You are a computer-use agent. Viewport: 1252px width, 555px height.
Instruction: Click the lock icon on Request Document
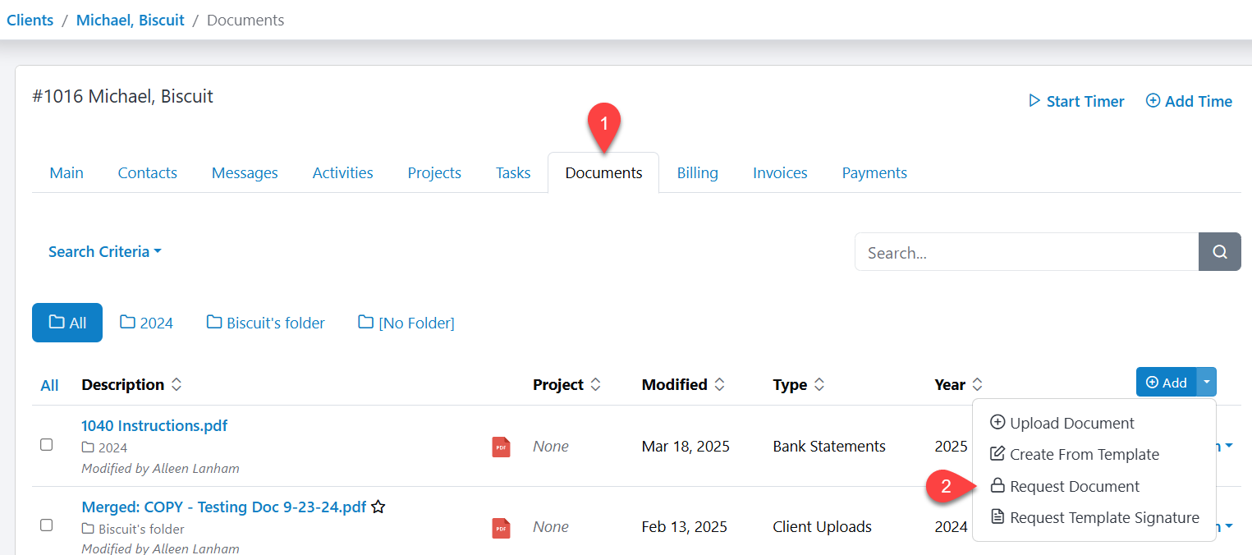pos(997,485)
